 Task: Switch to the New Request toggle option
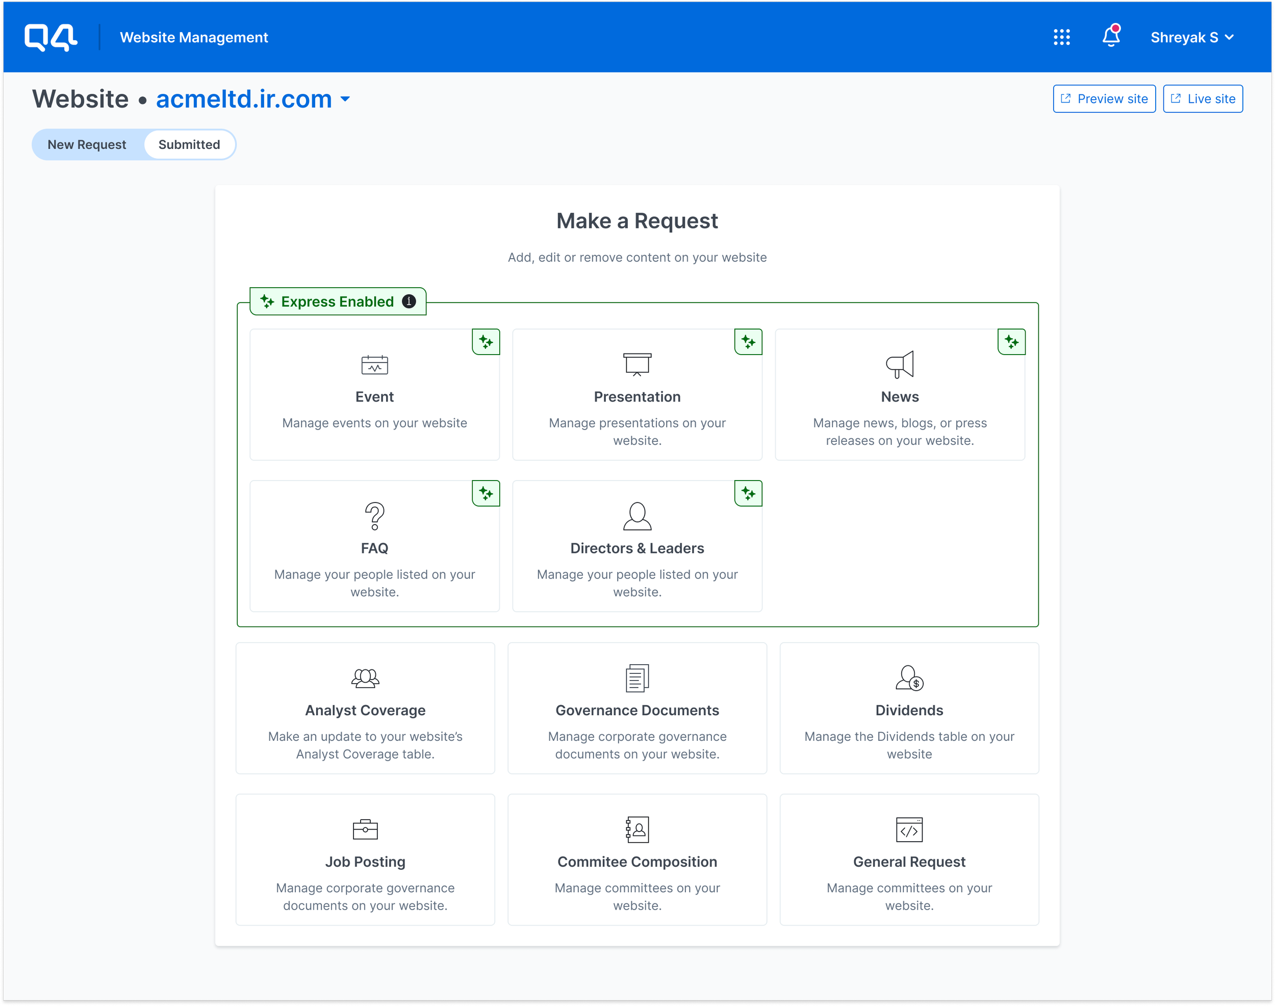(x=87, y=145)
